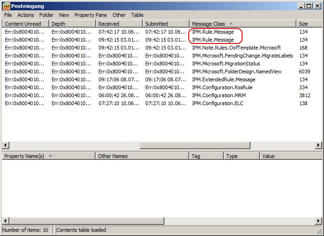The height and width of the screenshot is (236, 324).
Task: Open the File menu
Action: [x=8, y=15]
